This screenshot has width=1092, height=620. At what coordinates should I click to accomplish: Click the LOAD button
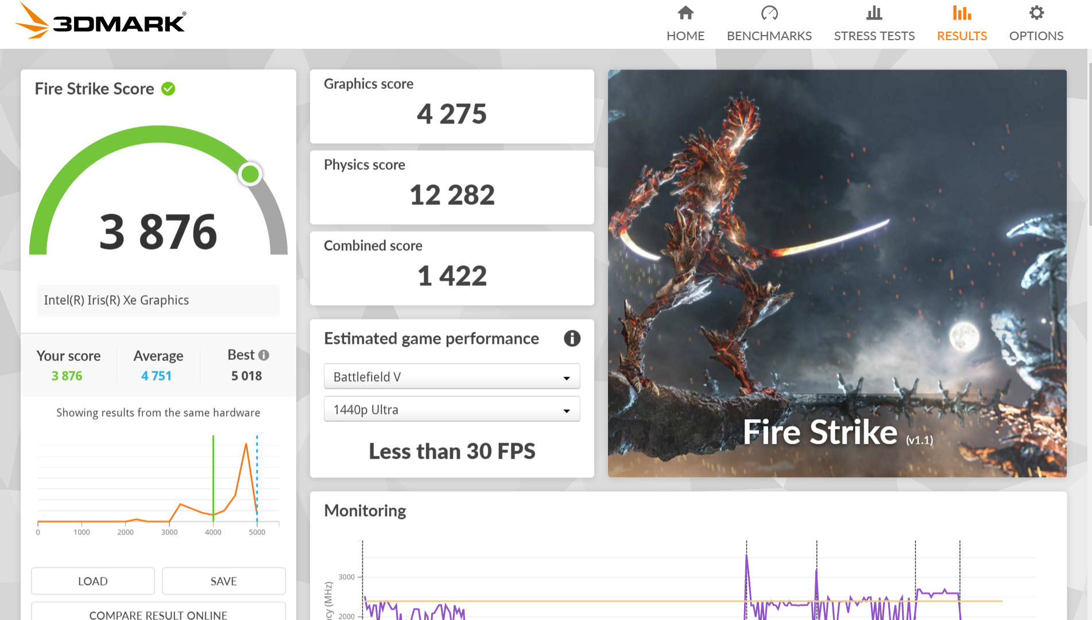(x=93, y=581)
